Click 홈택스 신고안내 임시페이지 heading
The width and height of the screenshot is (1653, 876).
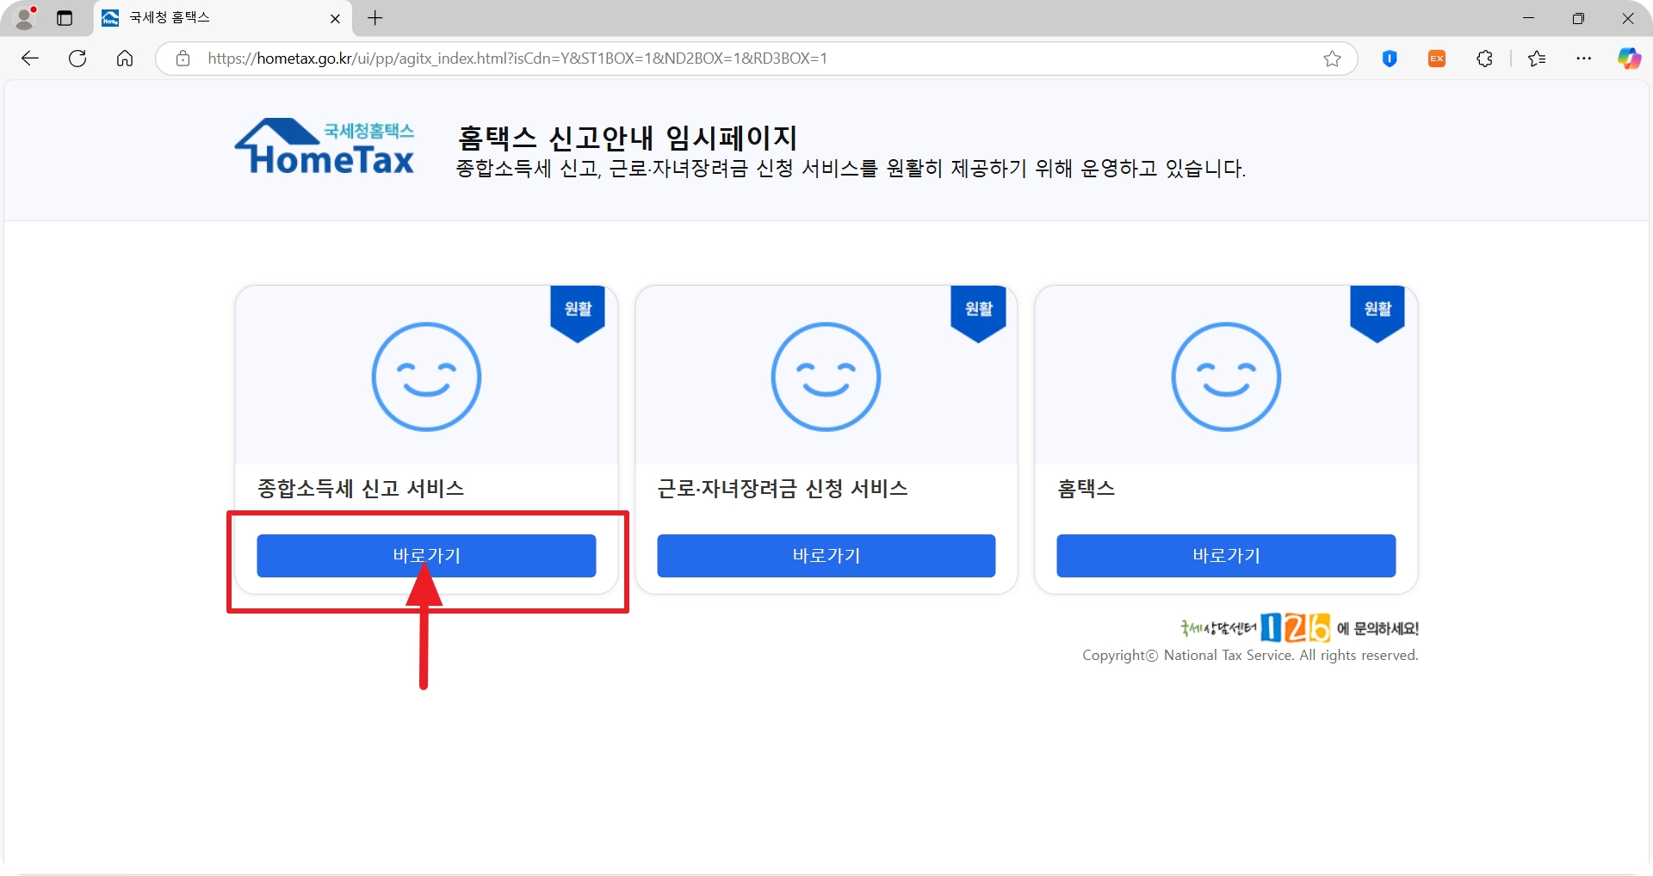click(628, 138)
